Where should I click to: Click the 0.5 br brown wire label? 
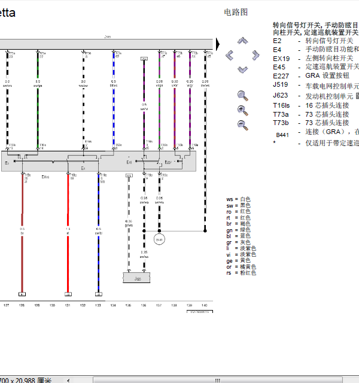click(22, 231)
